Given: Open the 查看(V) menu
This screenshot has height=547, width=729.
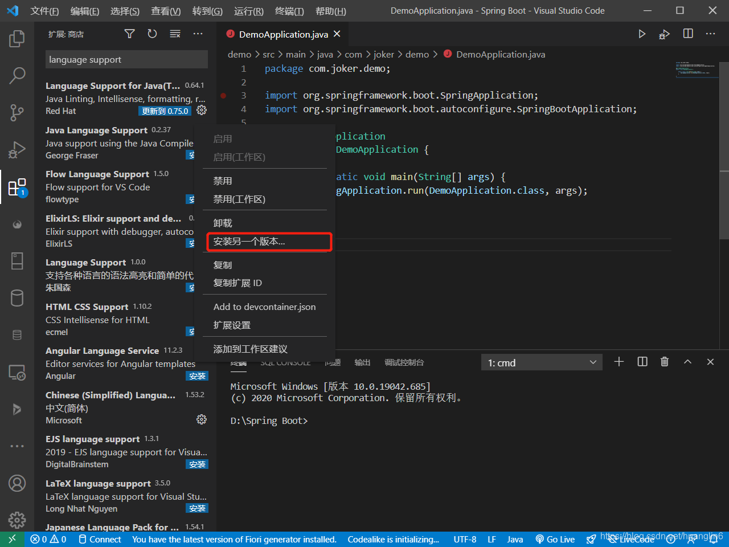Looking at the screenshot, I should pyautogui.click(x=166, y=11).
